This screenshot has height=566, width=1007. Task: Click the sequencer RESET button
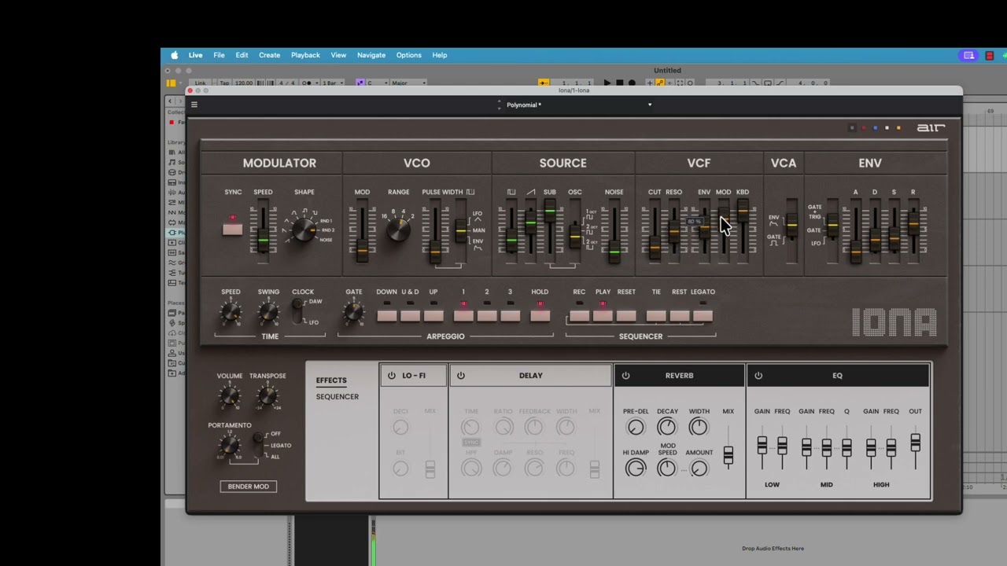click(x=626, y=316)
